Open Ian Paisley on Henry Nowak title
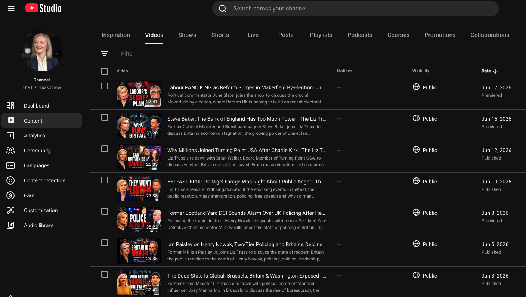 (x=245, y=244)
